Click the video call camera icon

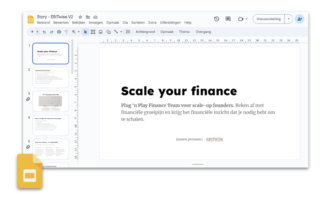point(241,19)
